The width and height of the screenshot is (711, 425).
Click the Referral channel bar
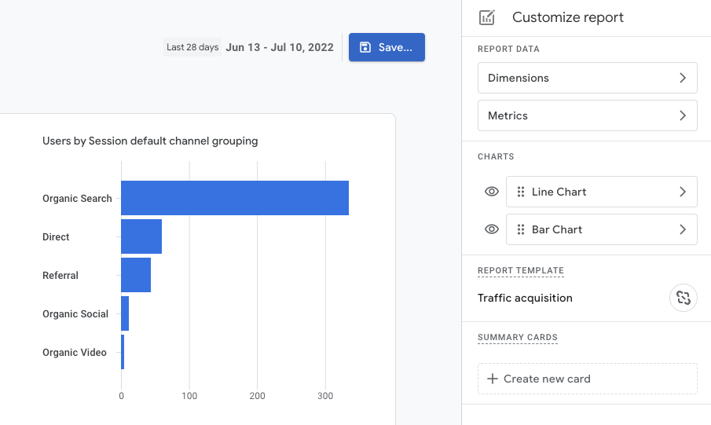click(136, 275)
